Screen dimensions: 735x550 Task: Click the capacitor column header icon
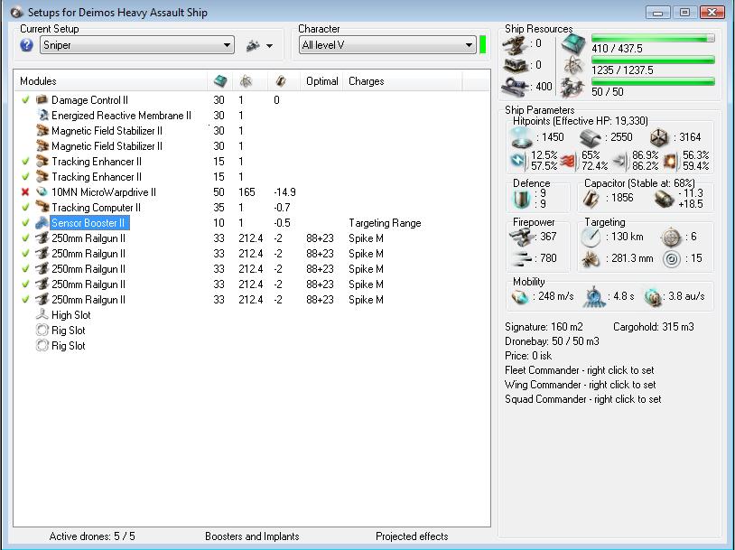pyautogui.click(x=281, y=81)
